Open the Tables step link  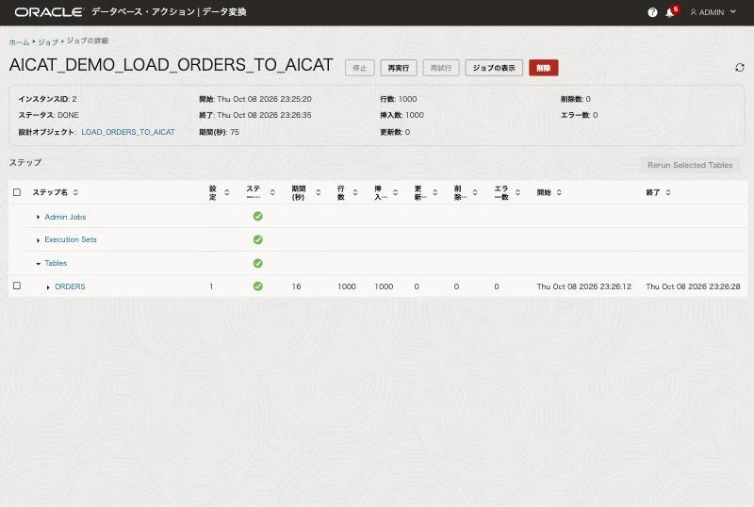[x=56, y=263]
